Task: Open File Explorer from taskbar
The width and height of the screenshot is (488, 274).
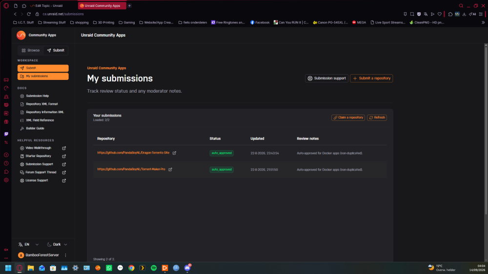Action: coord(30,268)
